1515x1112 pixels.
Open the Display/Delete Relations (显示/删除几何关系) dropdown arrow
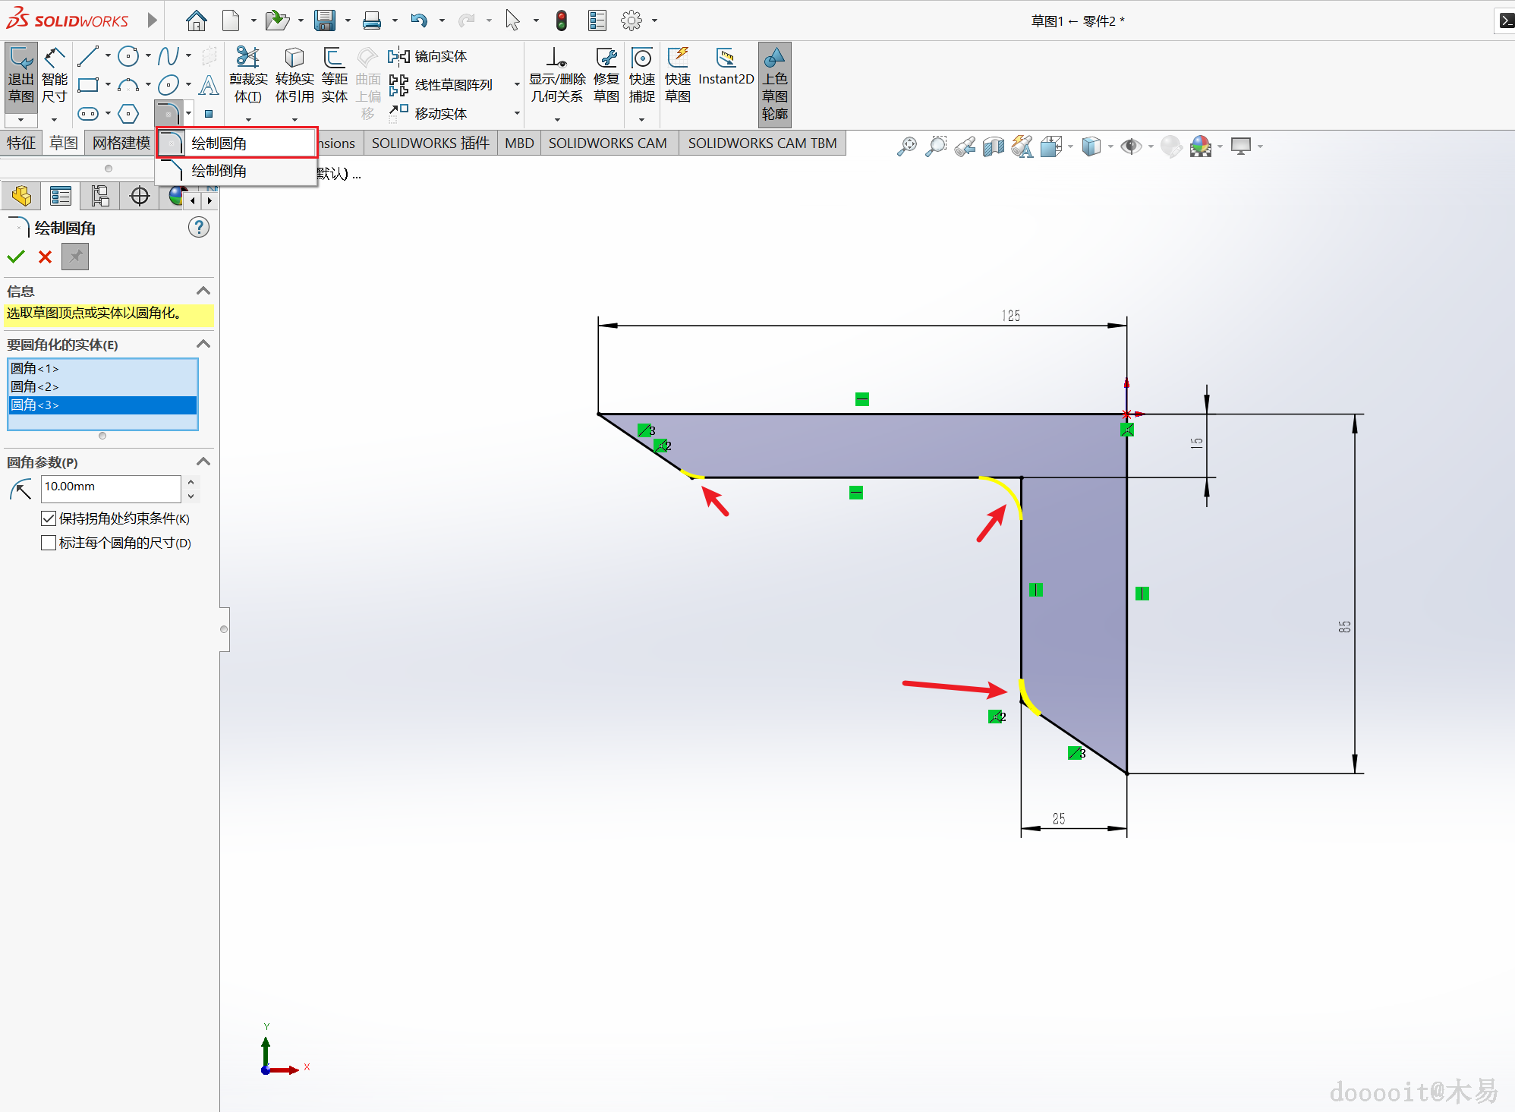coord(557,119)
